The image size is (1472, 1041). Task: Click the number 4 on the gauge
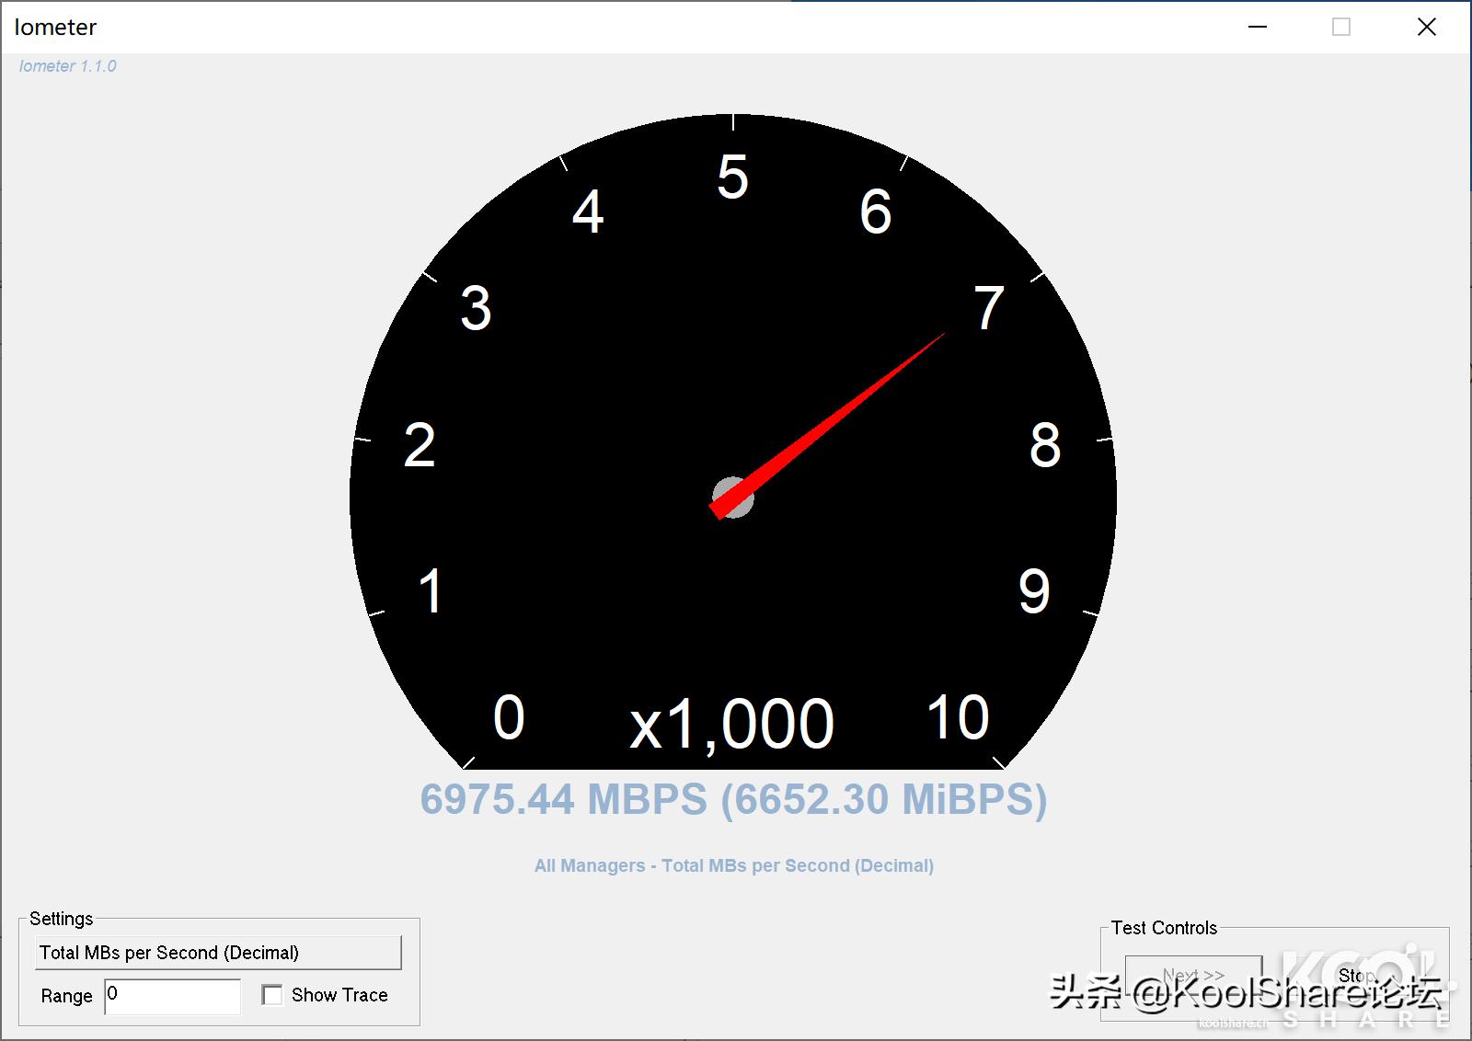coord(588,212)
